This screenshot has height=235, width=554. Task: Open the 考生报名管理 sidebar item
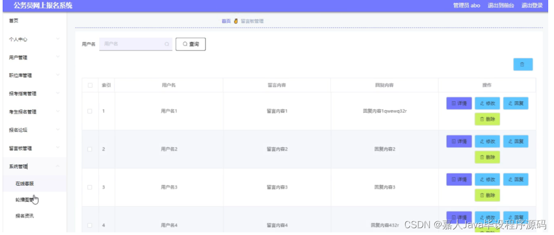(35, 112)
